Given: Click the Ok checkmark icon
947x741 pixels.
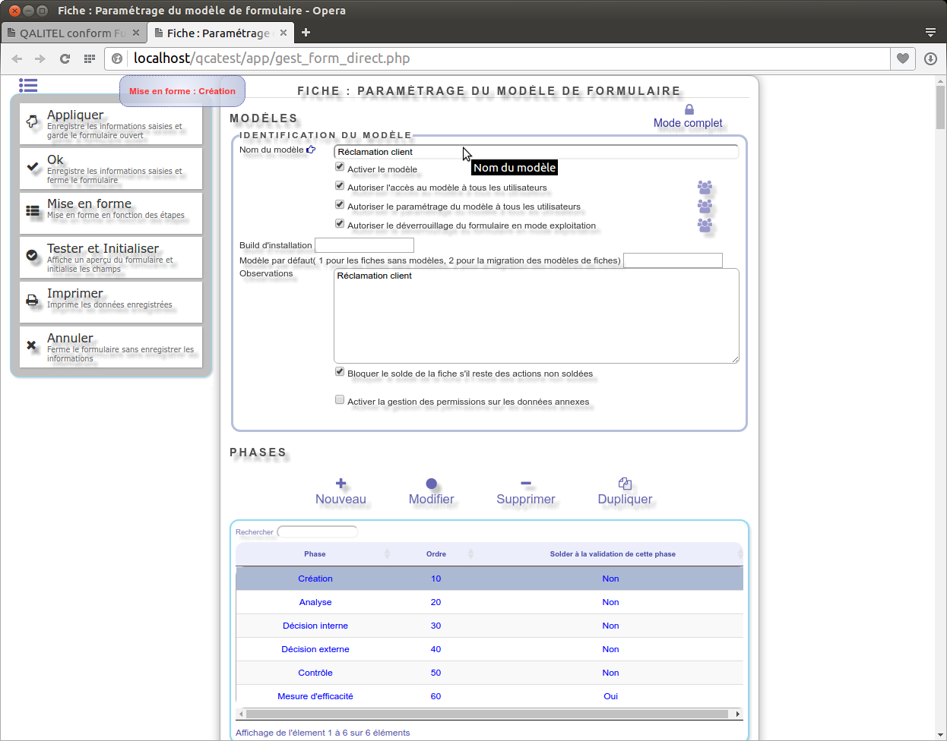Looking at the screenshot, I should pos(33,166).
